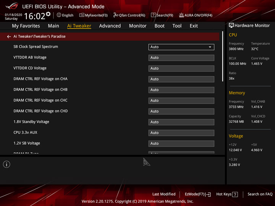Select the Ai Tweaker tab
The height and width of the screenshot is (206, 275).
79,26
